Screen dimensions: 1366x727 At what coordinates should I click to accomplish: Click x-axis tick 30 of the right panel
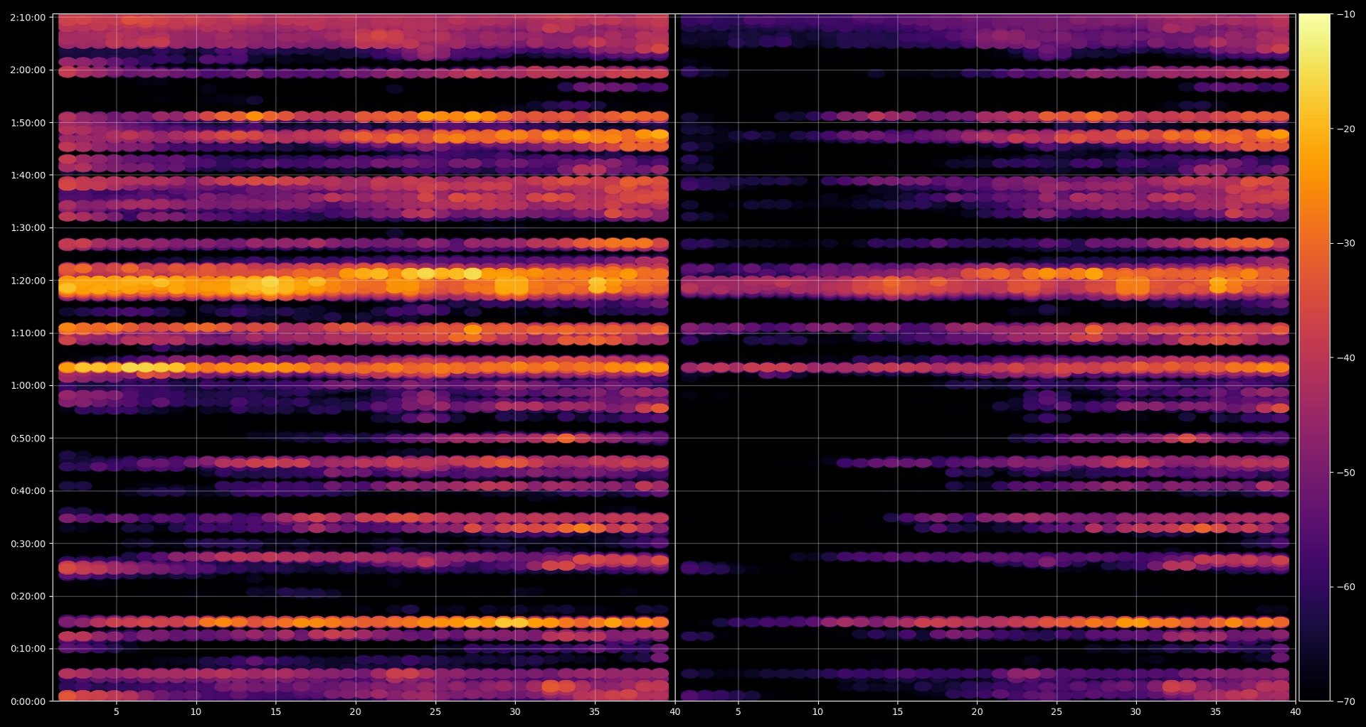coord(1136,711)
